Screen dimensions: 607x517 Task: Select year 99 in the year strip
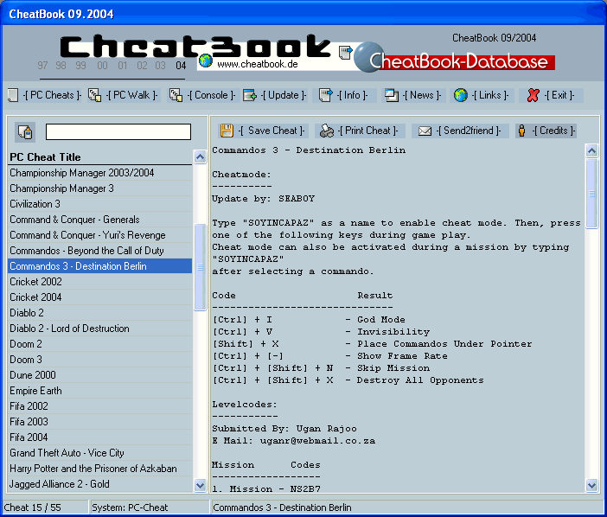tap(81, 66)
